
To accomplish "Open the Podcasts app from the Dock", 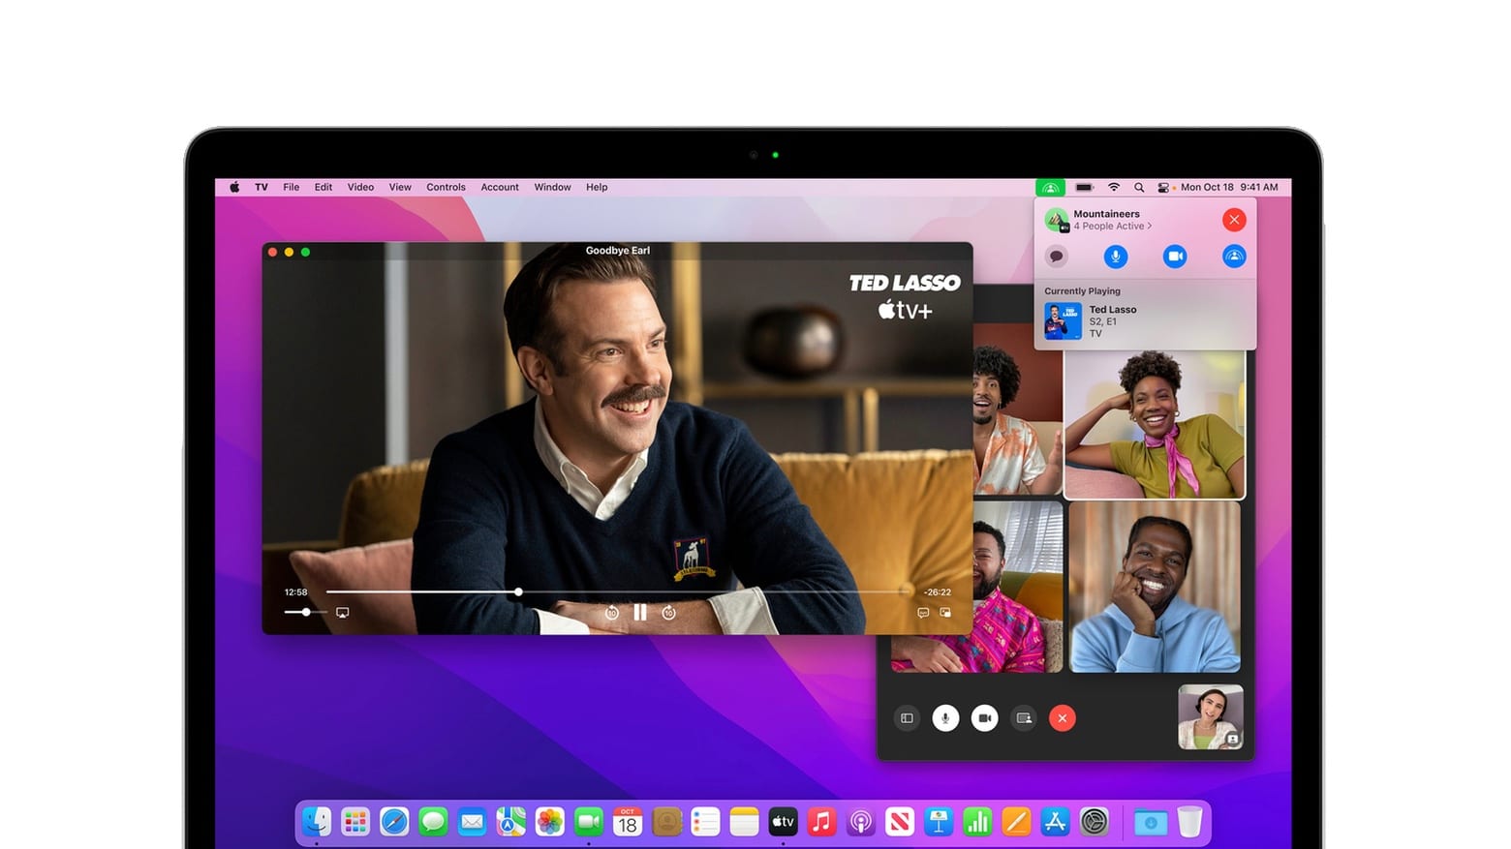I will click(x=860, y=822).
